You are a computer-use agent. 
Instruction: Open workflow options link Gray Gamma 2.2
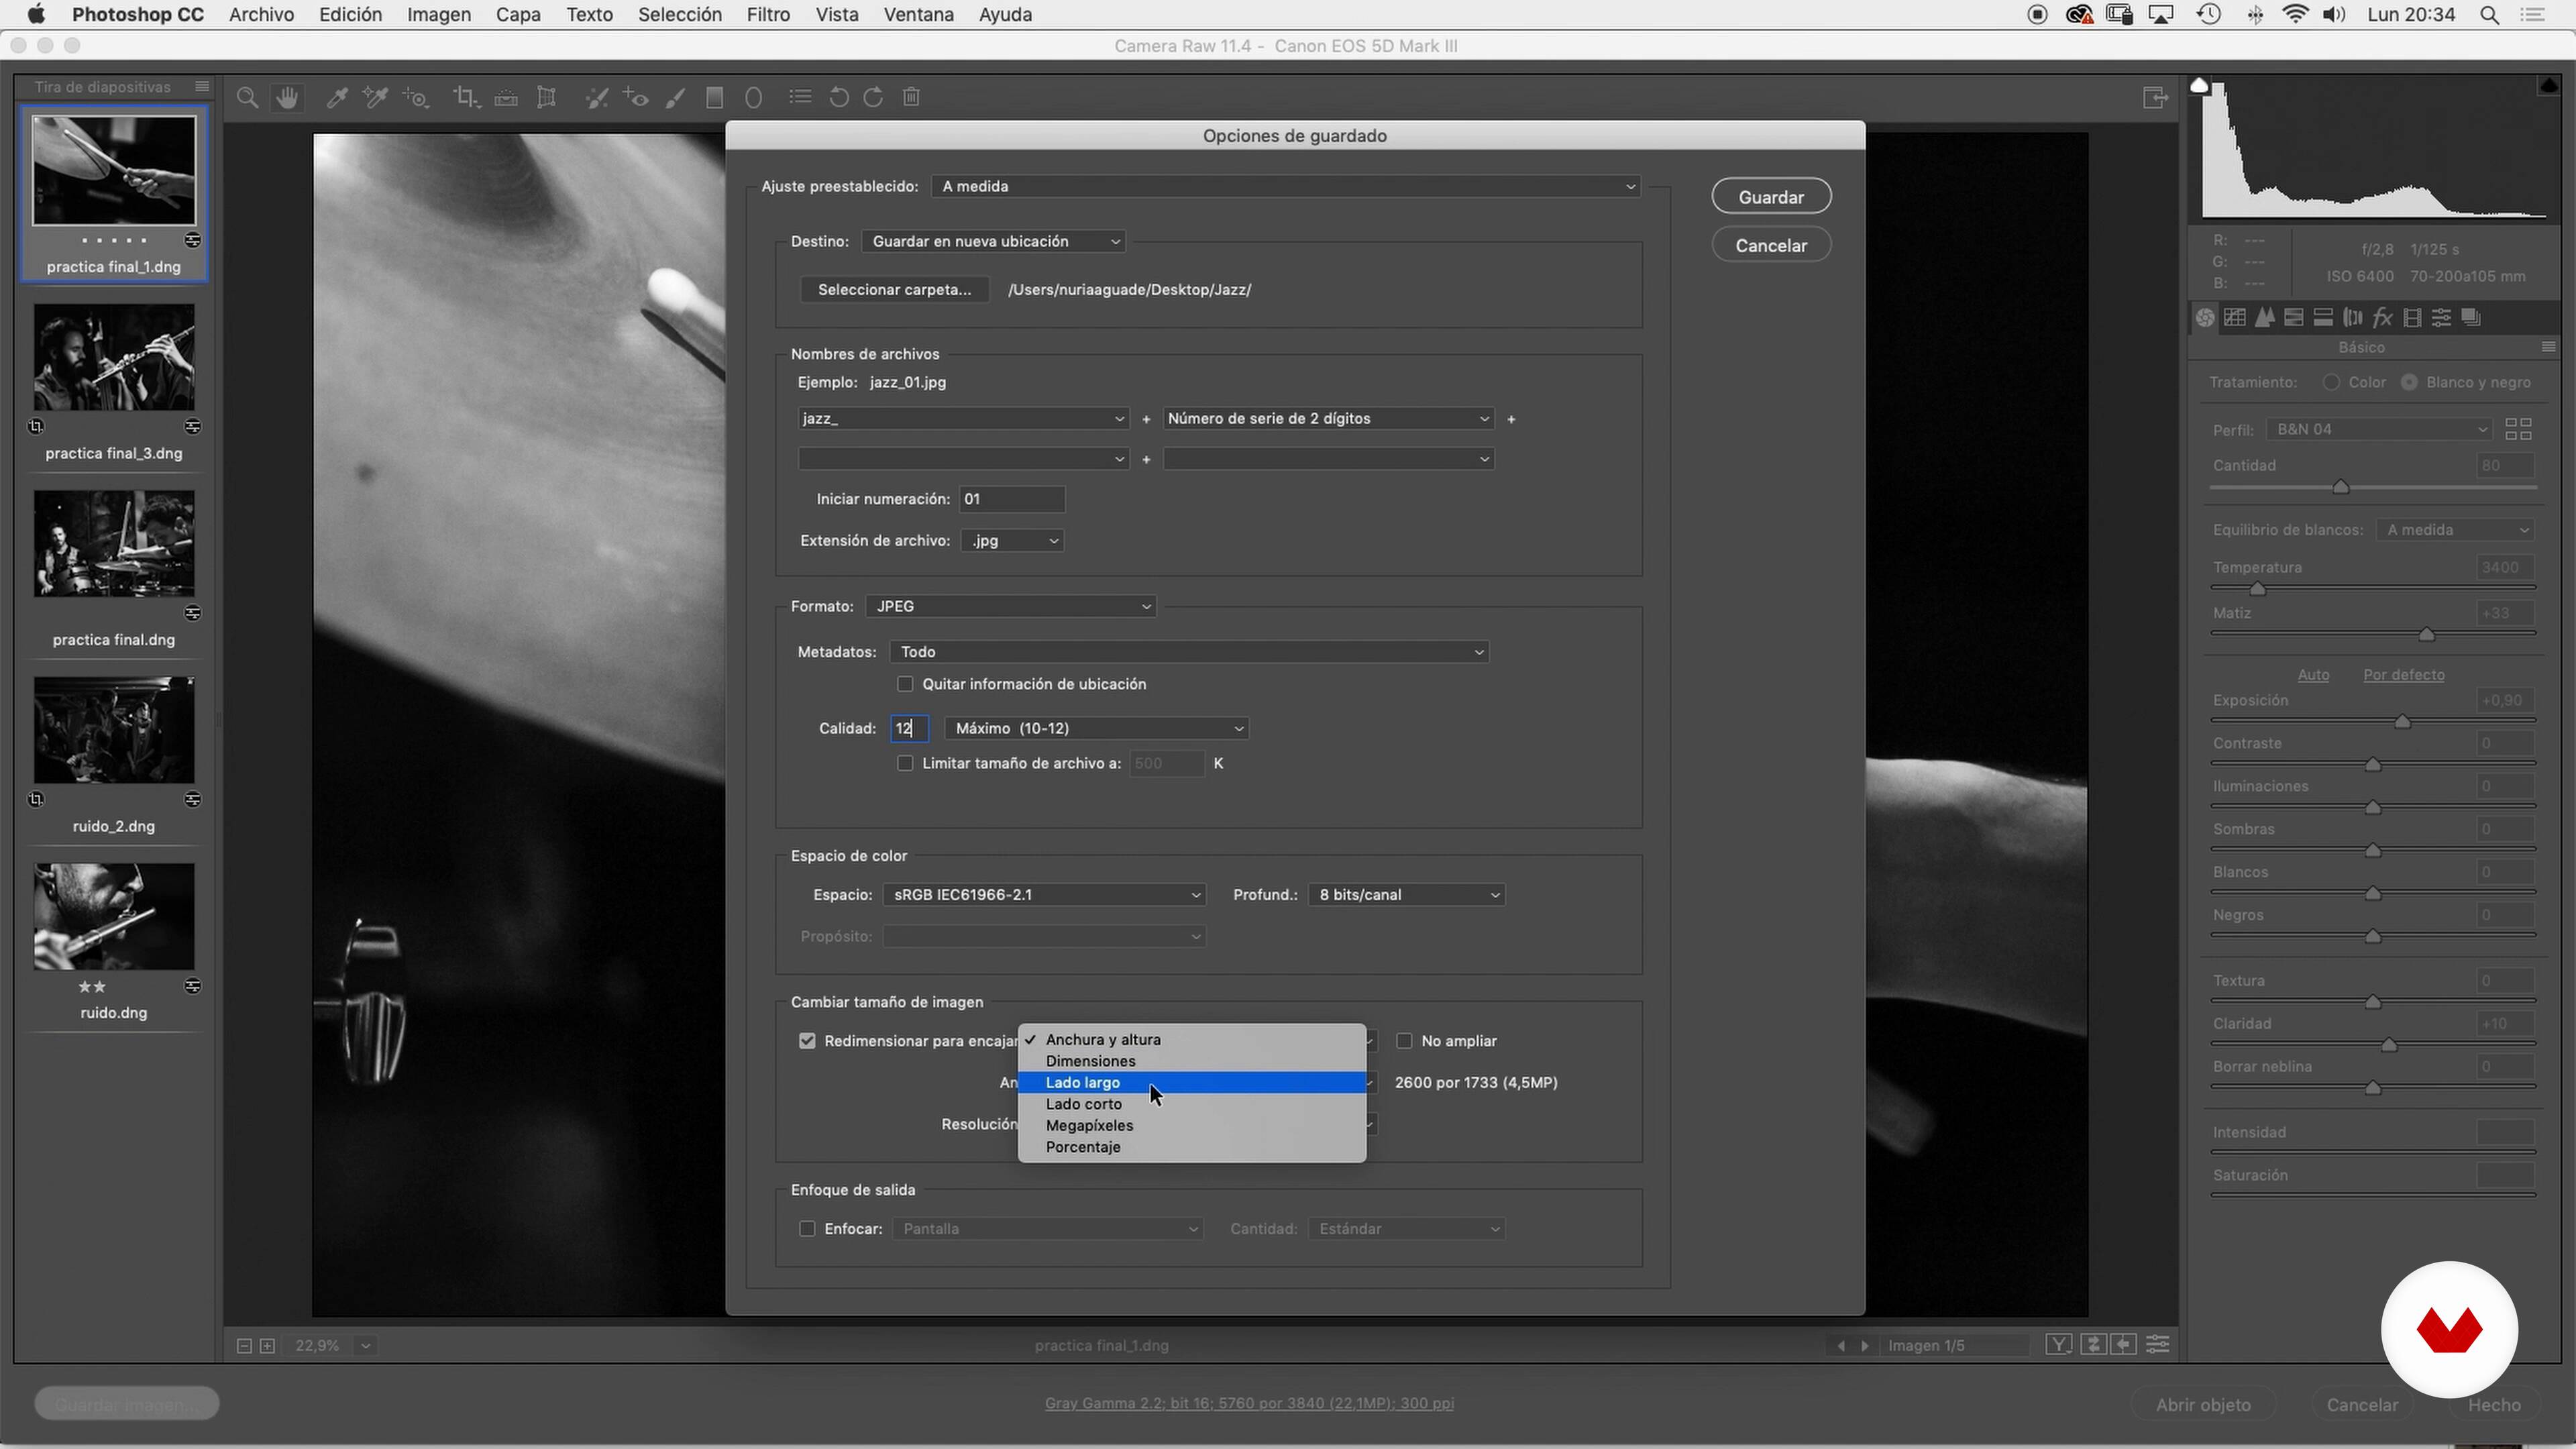[1249, 1404]
